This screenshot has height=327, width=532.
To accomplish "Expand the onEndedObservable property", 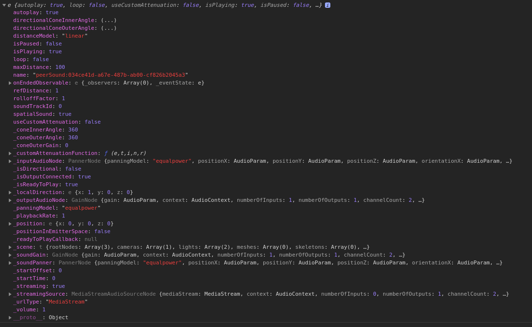I will pyautogui.click(x=10, y=83).
